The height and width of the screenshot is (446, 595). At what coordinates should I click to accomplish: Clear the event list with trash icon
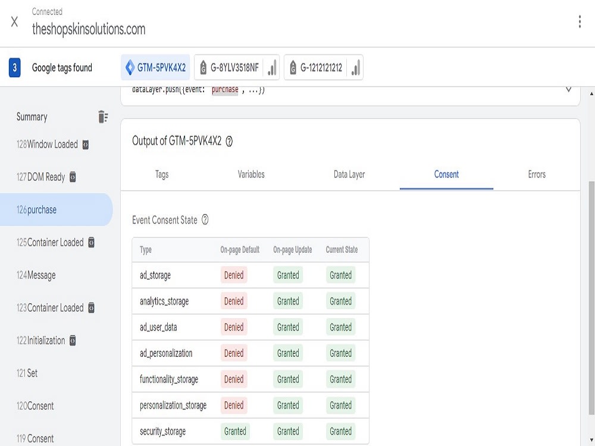[103, 117]
